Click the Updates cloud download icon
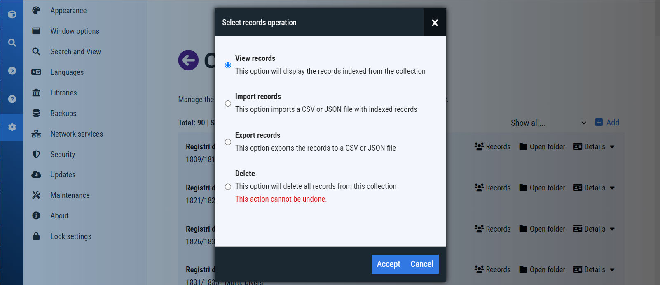 pyautogui.click(x=36, y=174)
